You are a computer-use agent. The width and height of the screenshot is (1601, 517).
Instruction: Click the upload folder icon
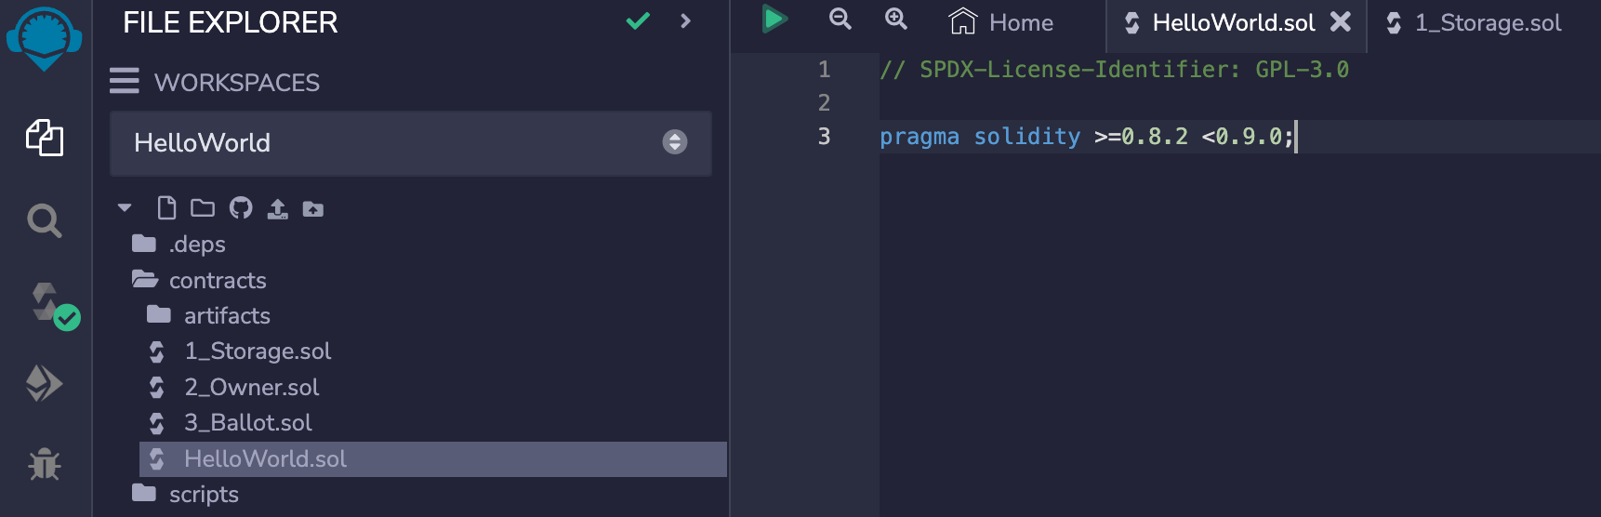tap(313, 209)
